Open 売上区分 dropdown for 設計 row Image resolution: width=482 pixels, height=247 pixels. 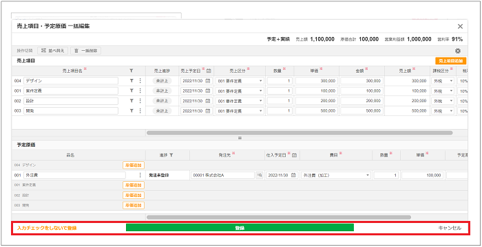[x=240, y=101]
